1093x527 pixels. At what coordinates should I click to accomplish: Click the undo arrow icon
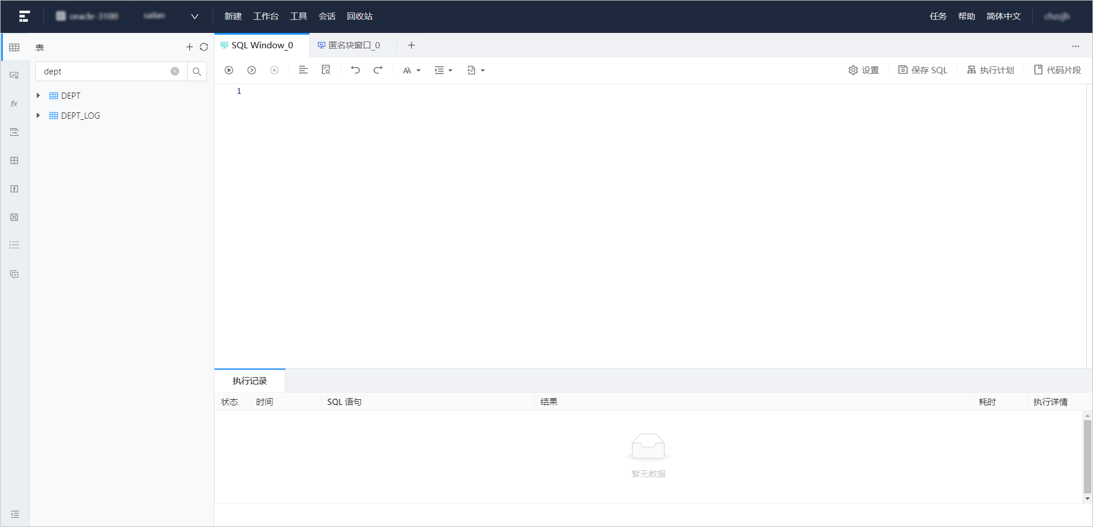(355, 70)
